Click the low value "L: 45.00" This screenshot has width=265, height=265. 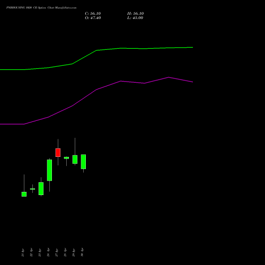coord(135,18)
